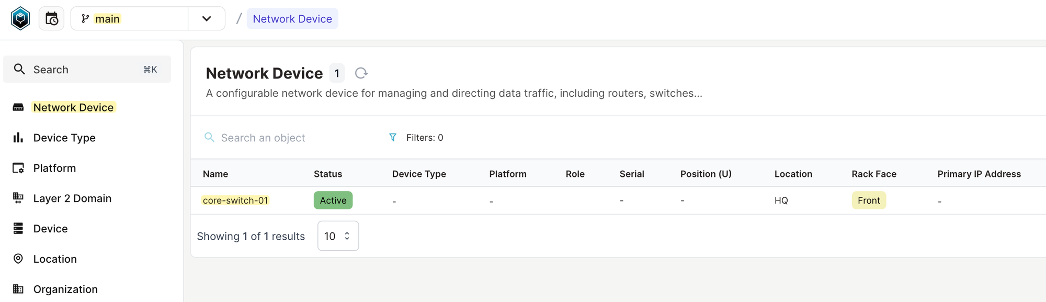Go to Device in sidebar
The height and width of the screenshot is (302, 1046).
pyautogui.click(x=50, y=229)
